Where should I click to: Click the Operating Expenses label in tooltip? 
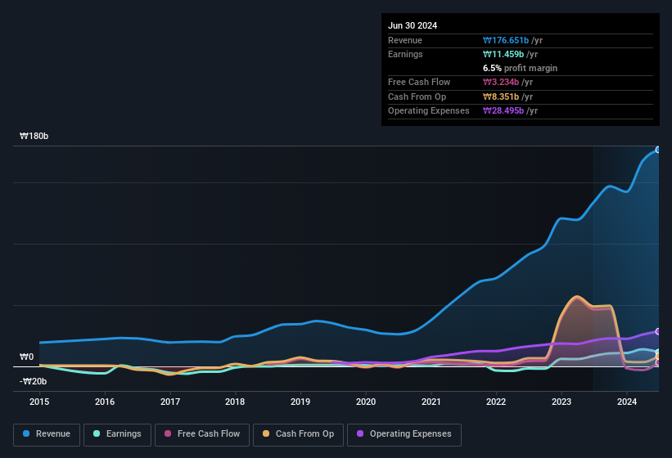pos(429,111)
